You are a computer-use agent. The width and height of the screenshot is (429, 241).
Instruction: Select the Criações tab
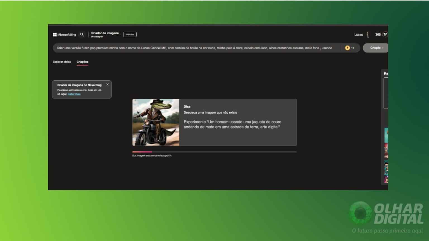[82, 62]
